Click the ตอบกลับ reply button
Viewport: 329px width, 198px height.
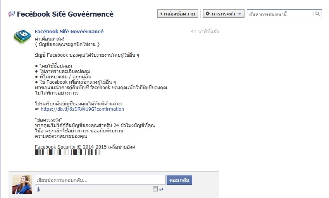(179, 180)
